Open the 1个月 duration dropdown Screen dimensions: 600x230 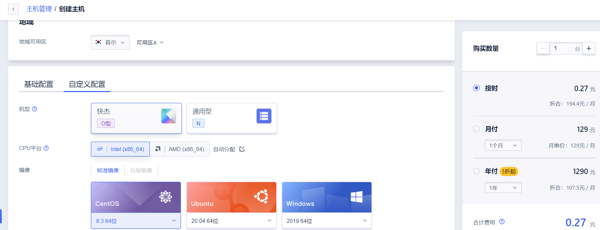(x=503, y=145)
